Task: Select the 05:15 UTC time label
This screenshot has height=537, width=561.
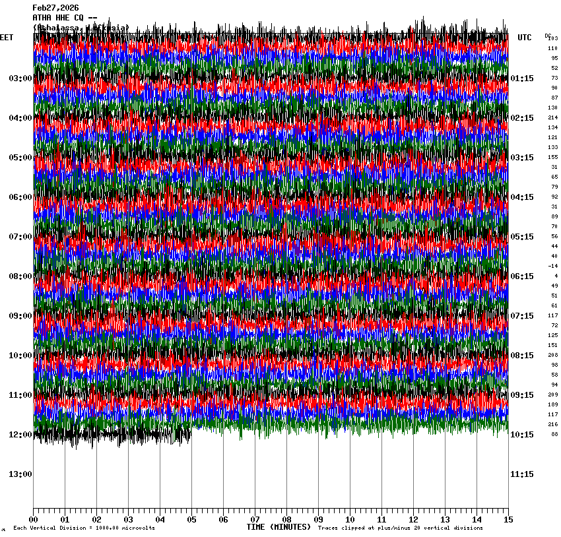Action: tap(522, 237)
